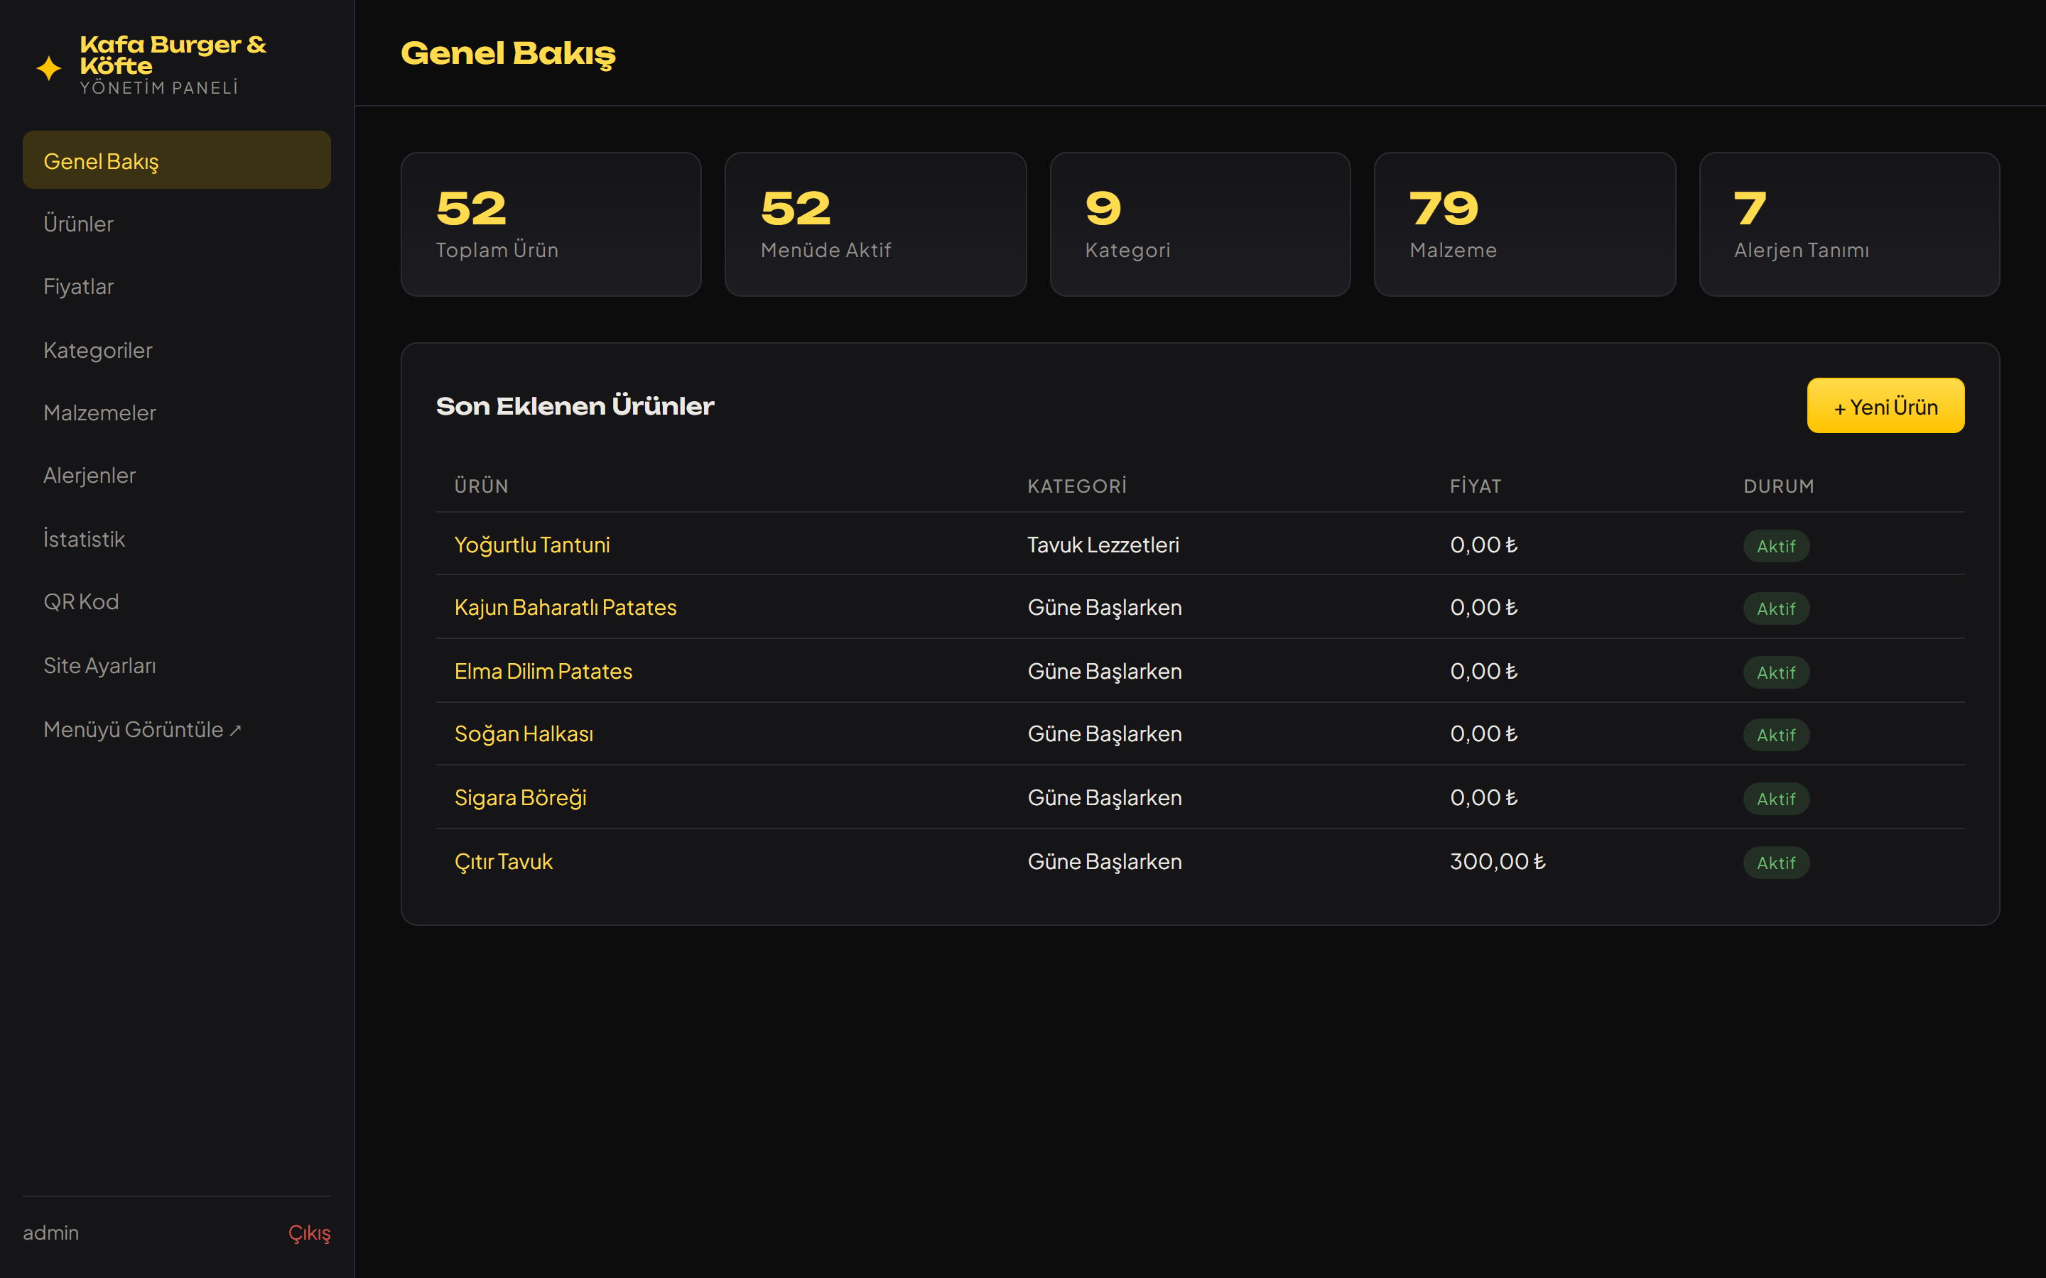2046x1278 pixels.
Task: Click the admin username label
Action: pyautogui.click(x=50, y=1233)
